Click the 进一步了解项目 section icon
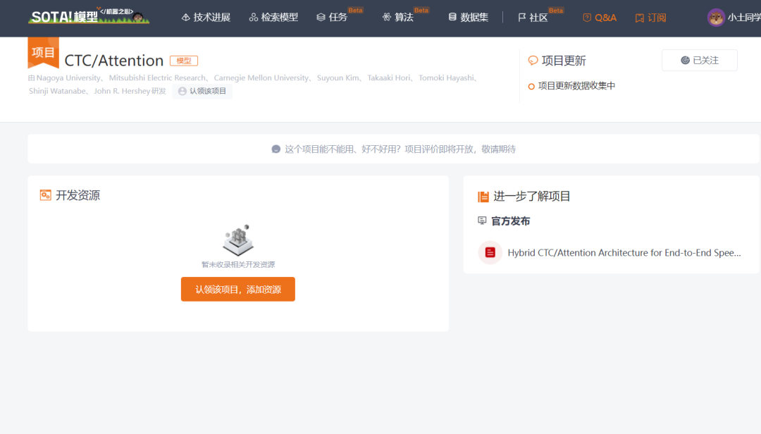 [483, 196]
